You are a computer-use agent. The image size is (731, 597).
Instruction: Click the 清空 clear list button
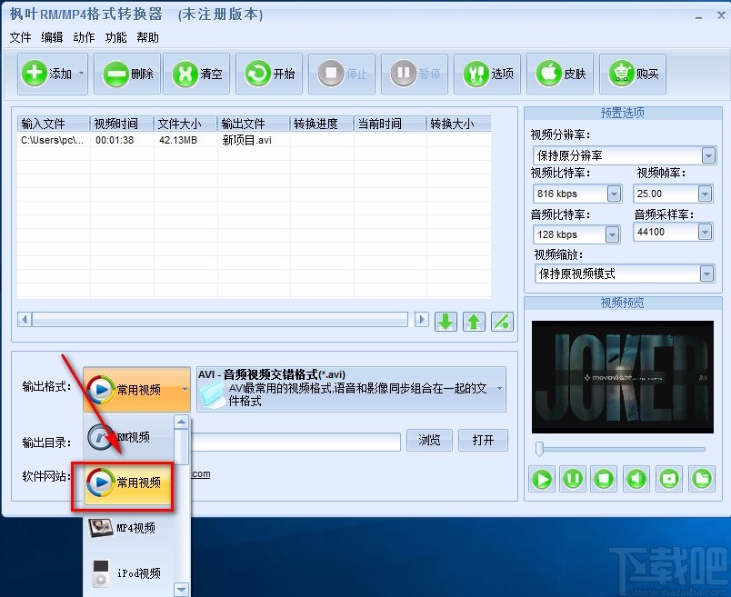196,74
